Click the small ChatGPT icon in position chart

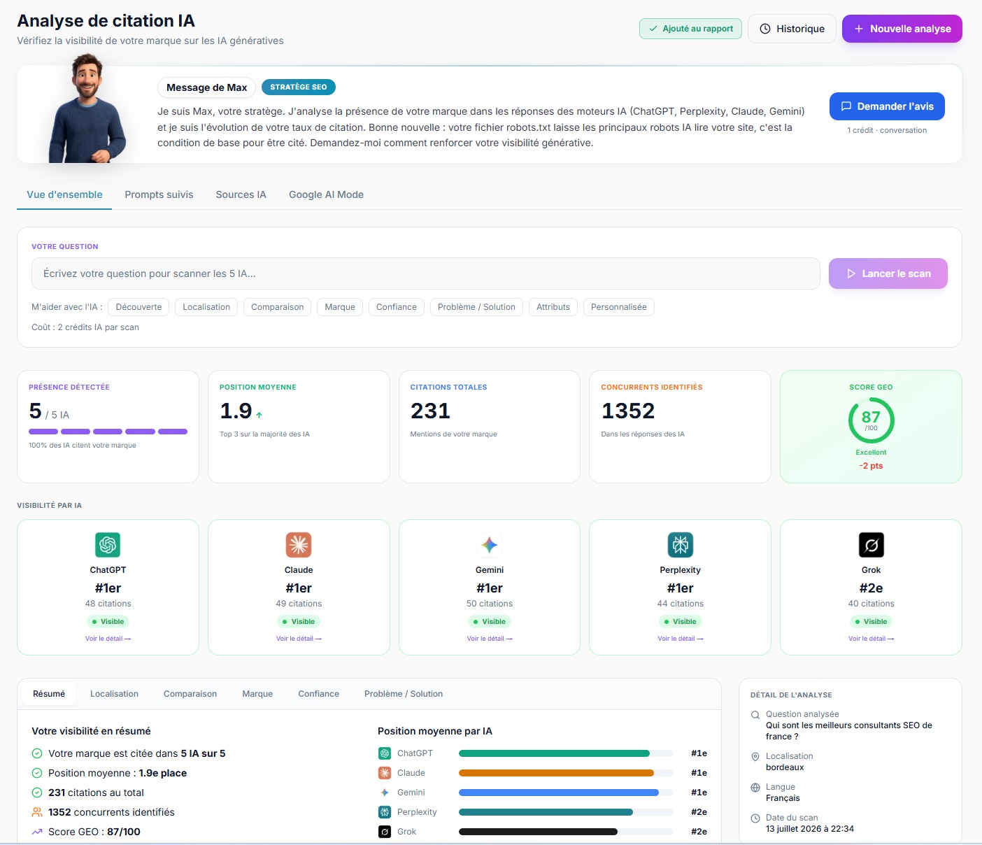coord(385,753)
